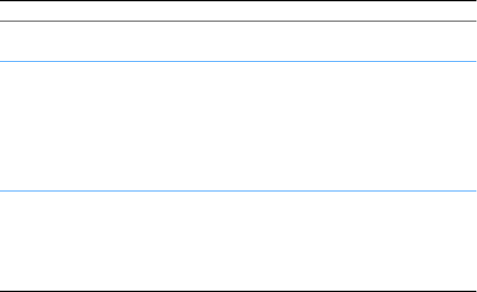Click left edge of the blank middle section
Viewport: 477px width, 292px height.
(3, 126)
